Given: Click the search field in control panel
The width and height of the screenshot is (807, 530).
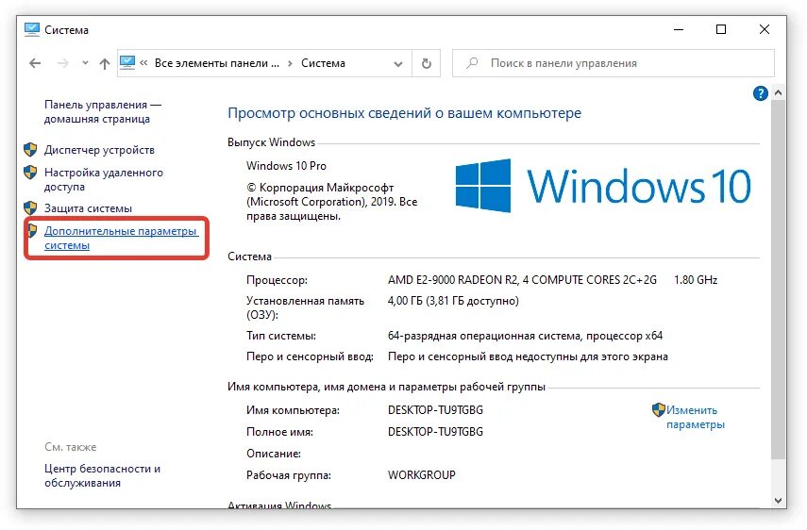Looking at the screenshot, I should click(613, 63).
